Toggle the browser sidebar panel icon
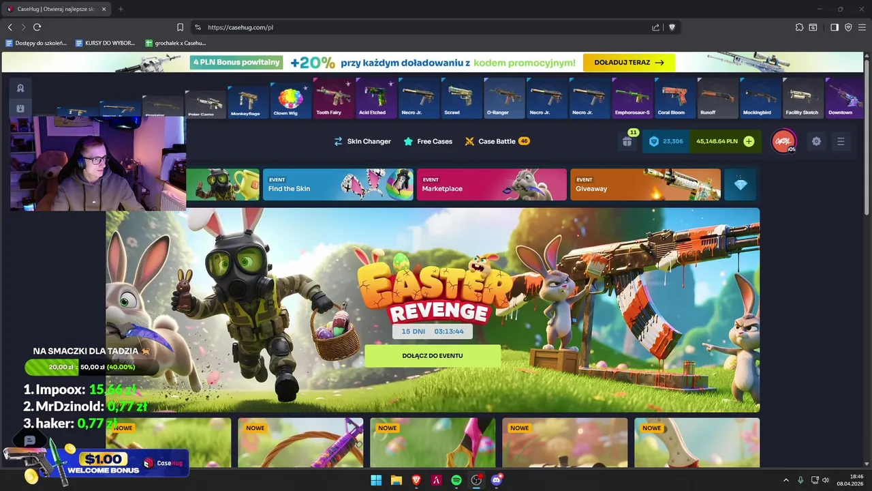This screenshot has width=872, height=491. 835,27
